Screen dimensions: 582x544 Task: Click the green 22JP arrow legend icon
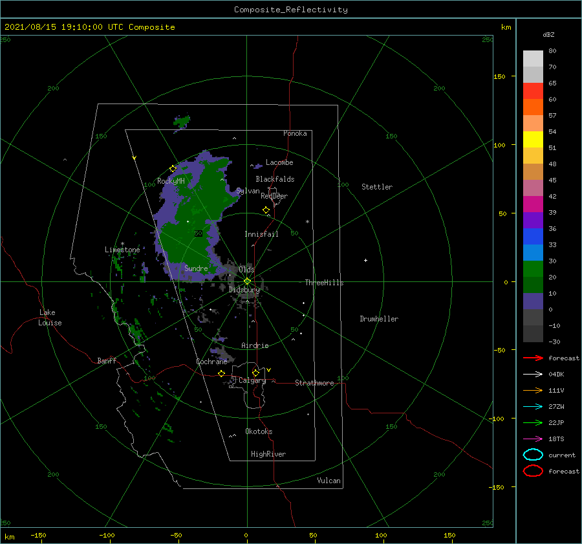[x=533, y=422]
